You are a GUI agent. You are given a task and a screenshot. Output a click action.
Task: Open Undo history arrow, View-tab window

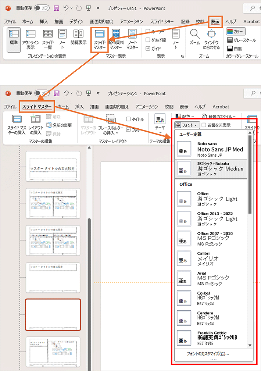tap(71, 8)
